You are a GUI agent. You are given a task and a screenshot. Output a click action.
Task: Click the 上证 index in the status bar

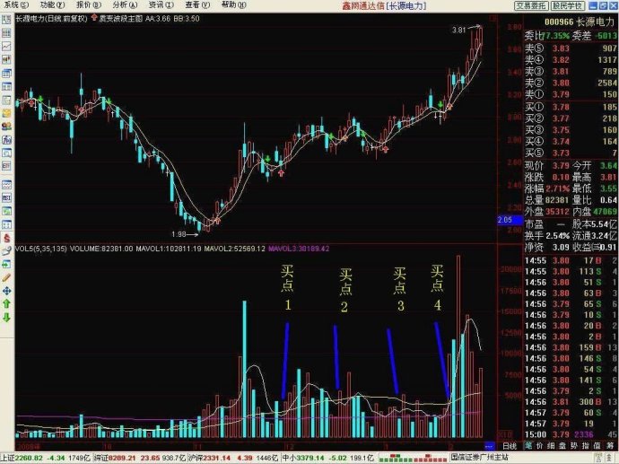pos(8,458)
